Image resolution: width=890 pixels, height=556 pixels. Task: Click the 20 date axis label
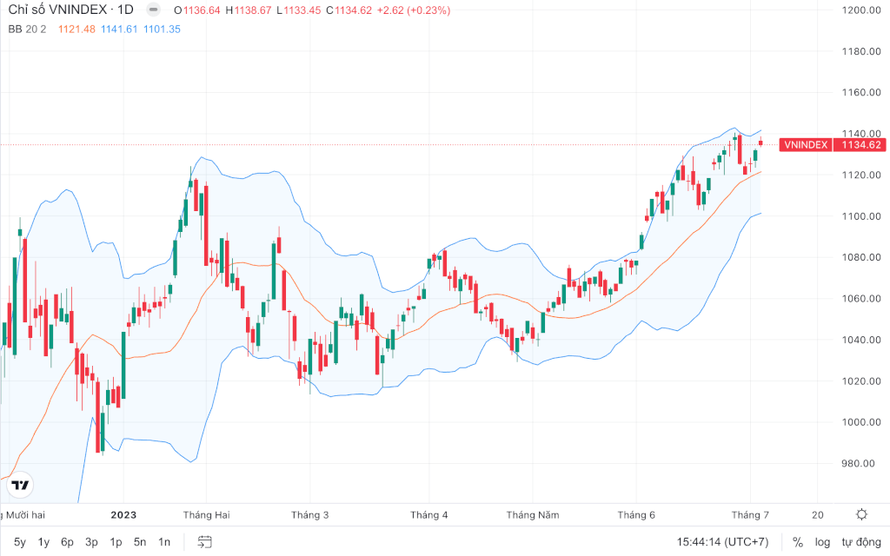pos(817,515)
